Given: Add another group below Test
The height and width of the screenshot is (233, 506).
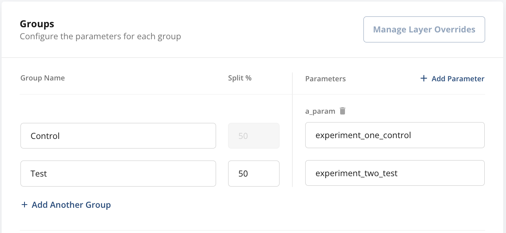Looking at the screenshot, I should coord(66,205).
